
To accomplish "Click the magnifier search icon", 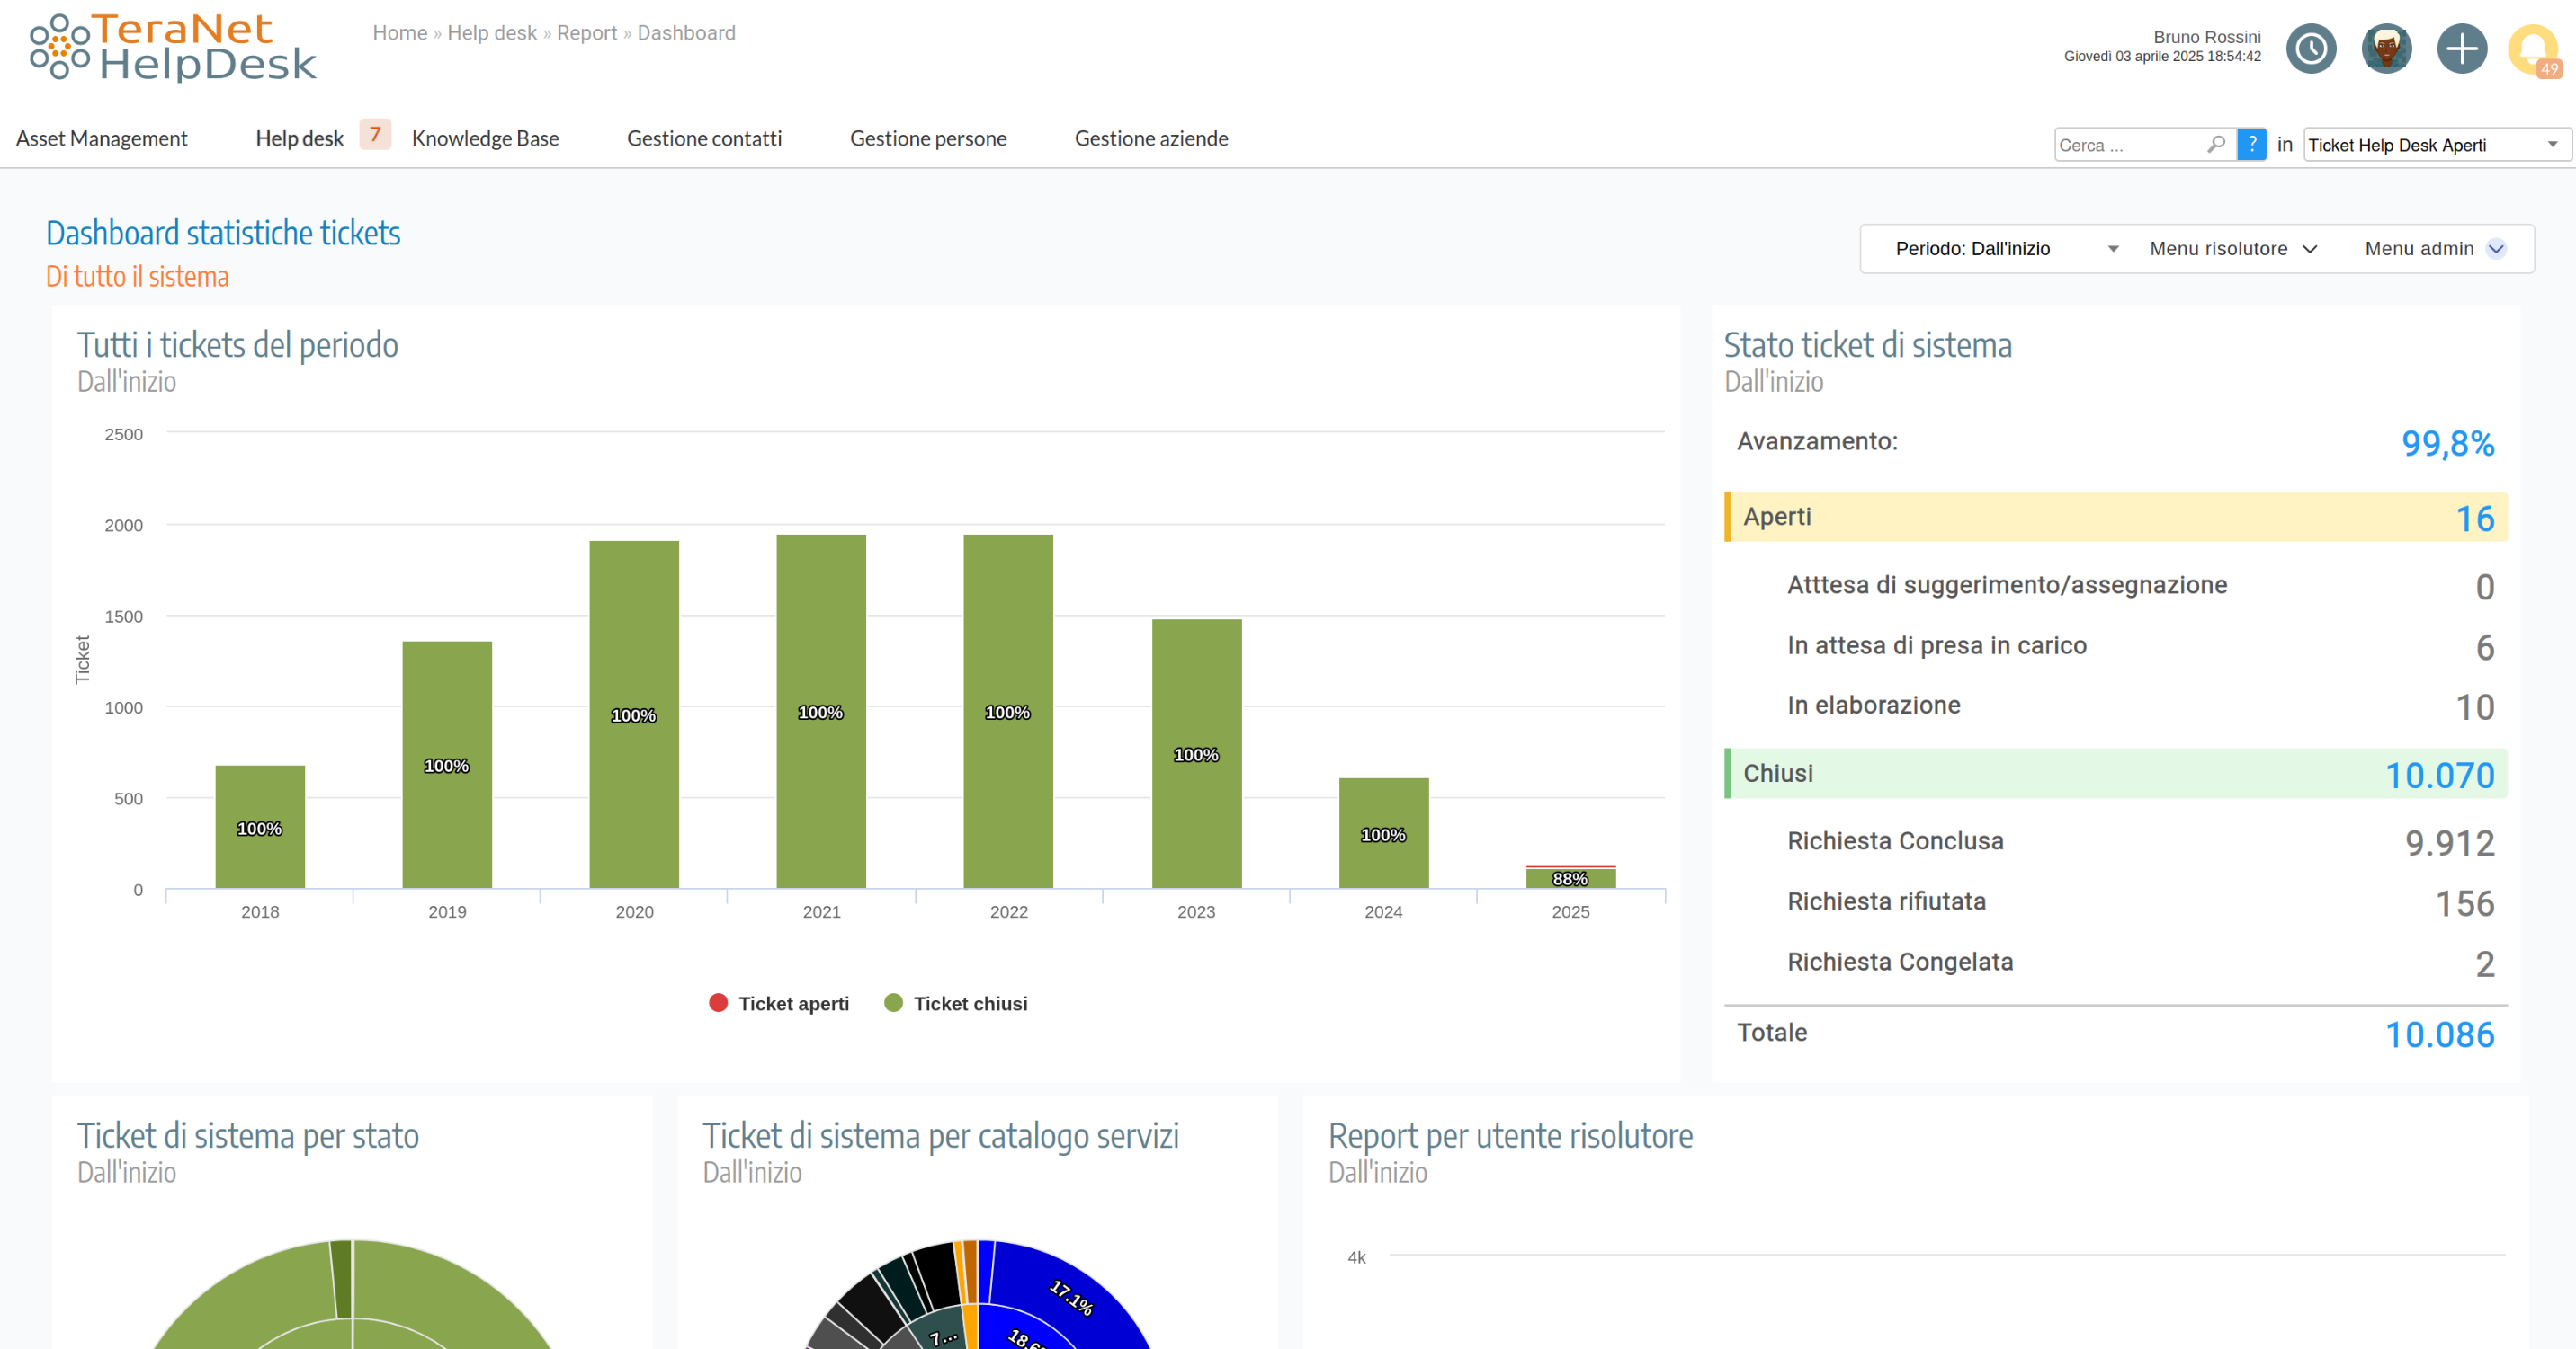I will pyautogui.click(x=2216, y=144).
